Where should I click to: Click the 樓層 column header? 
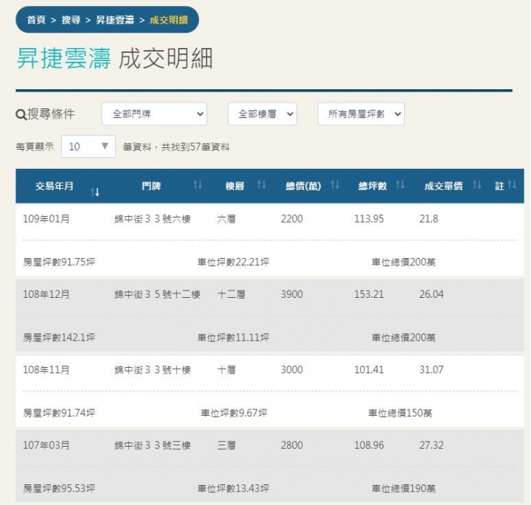[235, 186]
